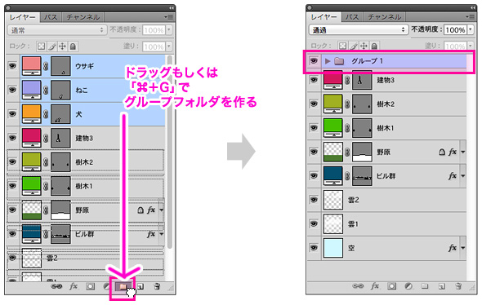Hide the ウサギ layer via eye icon

tap(12, 66)
